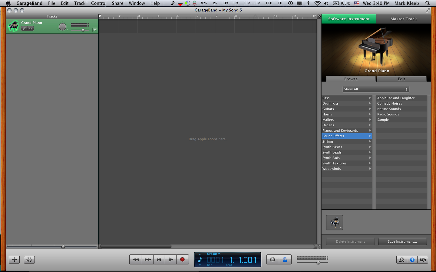Open the Show All dropdown

click(376, 89)
